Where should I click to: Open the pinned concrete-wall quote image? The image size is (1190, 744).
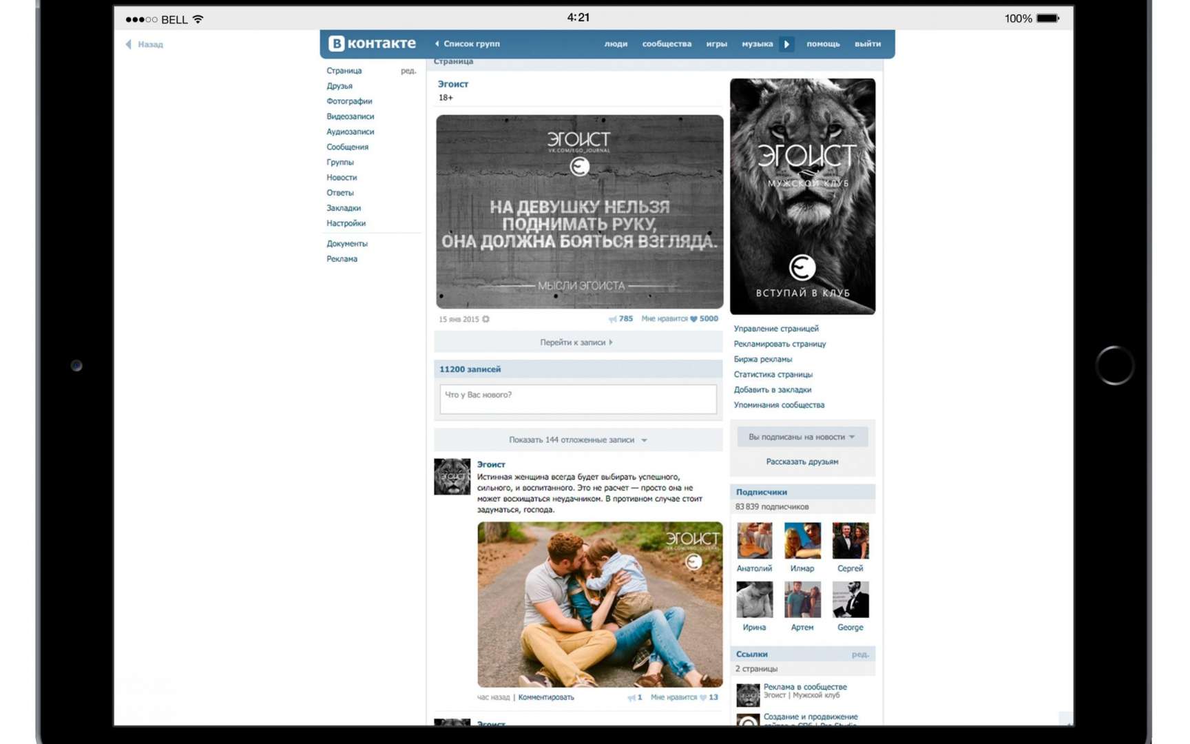(x=580, y=211)
